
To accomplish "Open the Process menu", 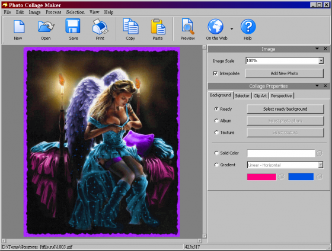I will point(53,12).
